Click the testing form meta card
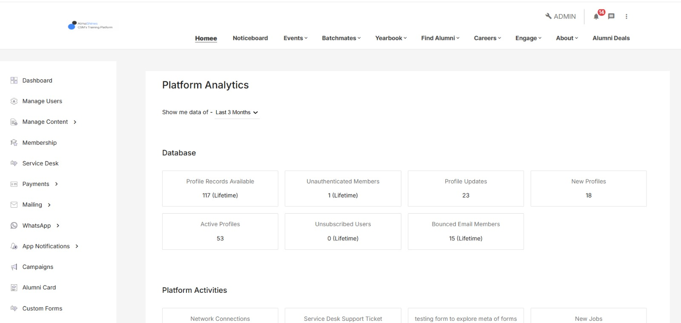The width and height of the screenshot is (681, 323). pos(466,316)
